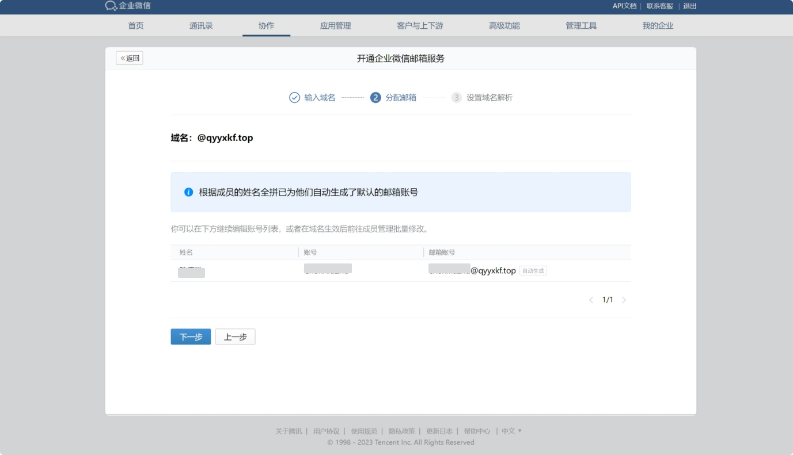Click the blue info icon in notice
This screenshot has width=793, height=455.
(x=188, y=192)
